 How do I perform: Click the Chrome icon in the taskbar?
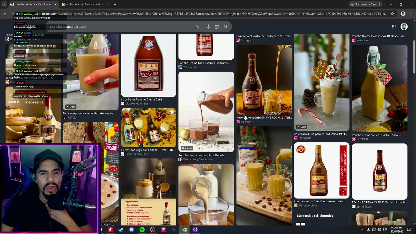[185, 230]
